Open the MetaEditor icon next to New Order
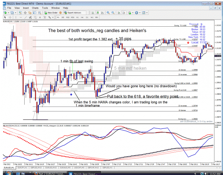This screenshot has width=223, height=175. (x=60, y=13)
